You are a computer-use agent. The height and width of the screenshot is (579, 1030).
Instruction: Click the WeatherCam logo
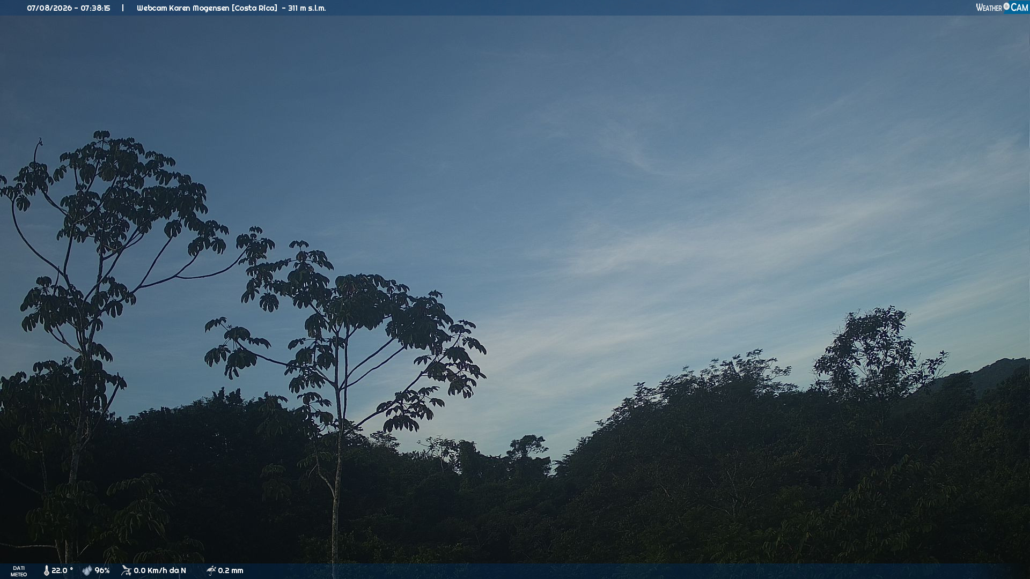coord(1002,8)
